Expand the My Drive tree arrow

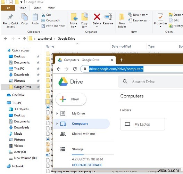[57, 113]
